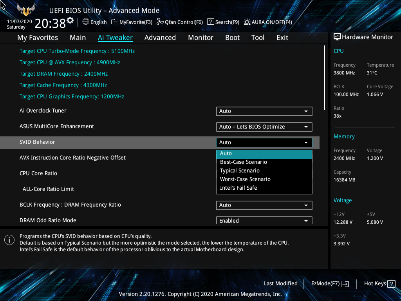The width and height of the screenshot is (401, 301).
Task: Click the Search question mark icon
Action: tap(210, 22)
